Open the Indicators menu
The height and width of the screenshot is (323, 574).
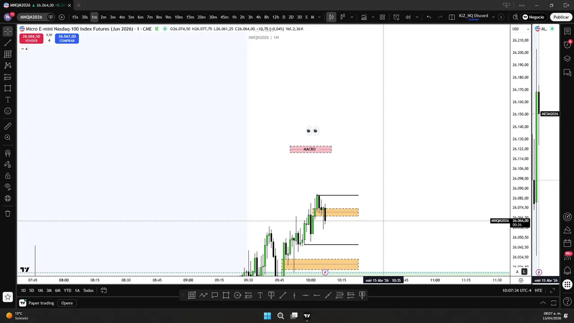coord(364,17)
